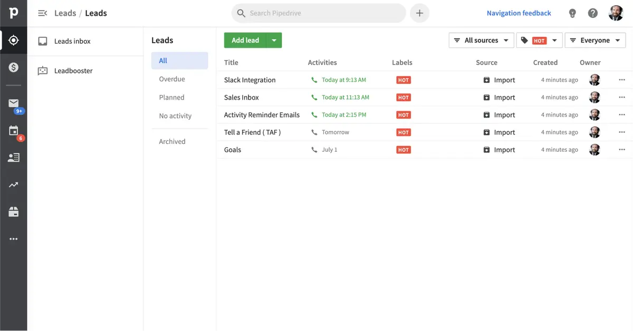Viewport: 633px width, 331px height.
Task: Click Import source icon for Sales Inbox
Action: pyautogui.click(x=486, y=98)
